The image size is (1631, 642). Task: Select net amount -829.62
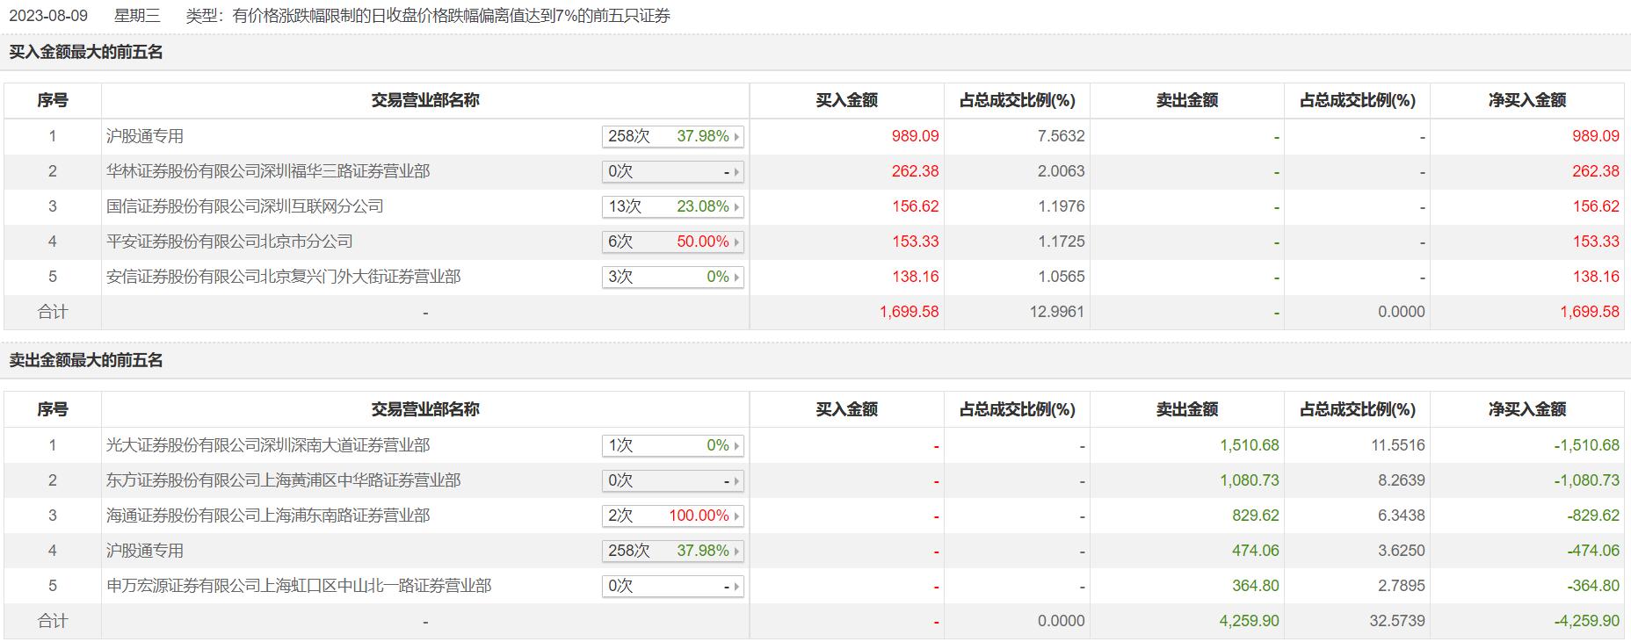(1592, 516)
